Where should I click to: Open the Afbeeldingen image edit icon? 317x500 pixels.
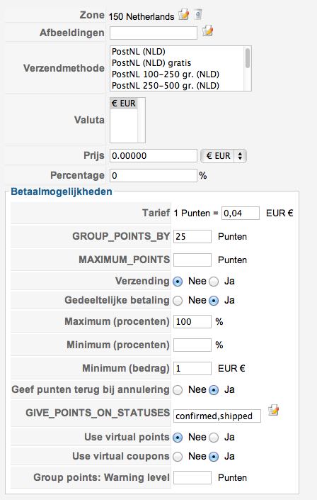point(208,31)
